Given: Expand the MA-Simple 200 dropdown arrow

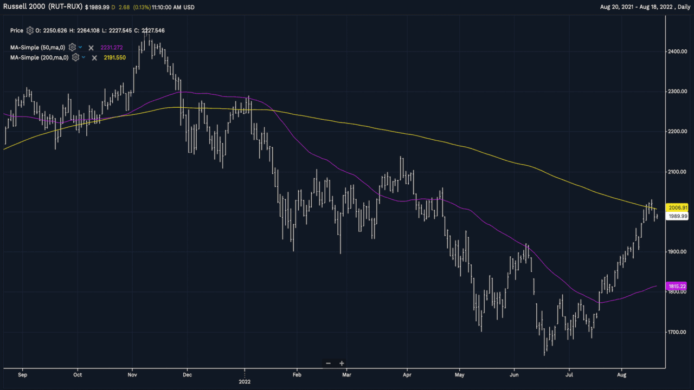Looking at the screenshot, I should pyautogui.click(x=83, y=57).
